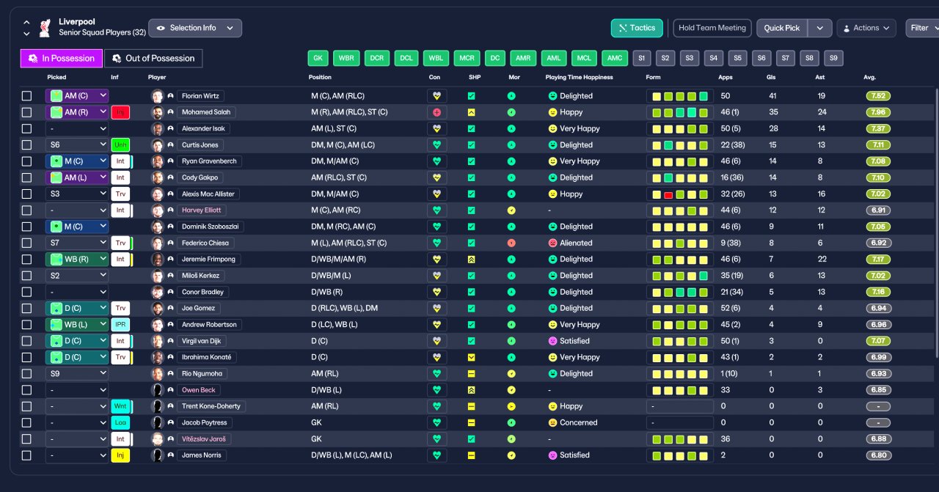The height and width of the screenshot is (492, 939).
Task: Open Rio Ngumoha's S9 picked dropdown
Action: pyautogui.click(x=77, y=374)
